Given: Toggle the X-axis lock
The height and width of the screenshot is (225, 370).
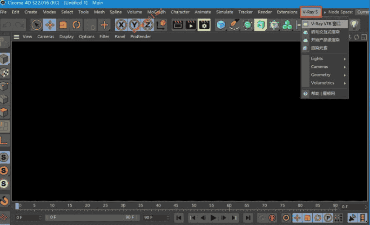Looking at the screenshot, I should pyautogui.click(x=121, y=25).
